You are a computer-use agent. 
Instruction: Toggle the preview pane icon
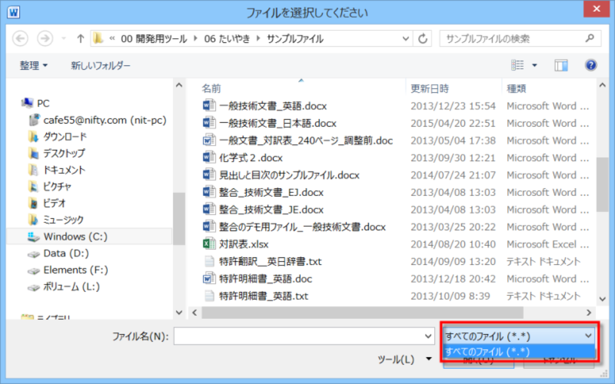tap(561, 65)
